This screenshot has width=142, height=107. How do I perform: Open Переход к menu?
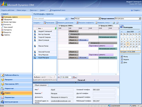pyautogui.click(x=34, y=10)
